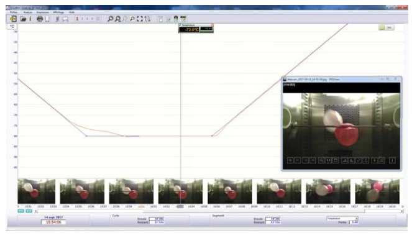Click the last toolbar icon after the webcam icon
The width and height of the screenshot is (412, 238).
tap(183, 19)
